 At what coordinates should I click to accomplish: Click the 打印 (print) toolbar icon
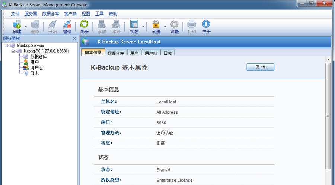pos(191,27)
